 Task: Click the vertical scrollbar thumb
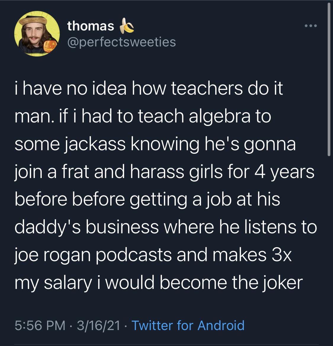pos(329,80)
